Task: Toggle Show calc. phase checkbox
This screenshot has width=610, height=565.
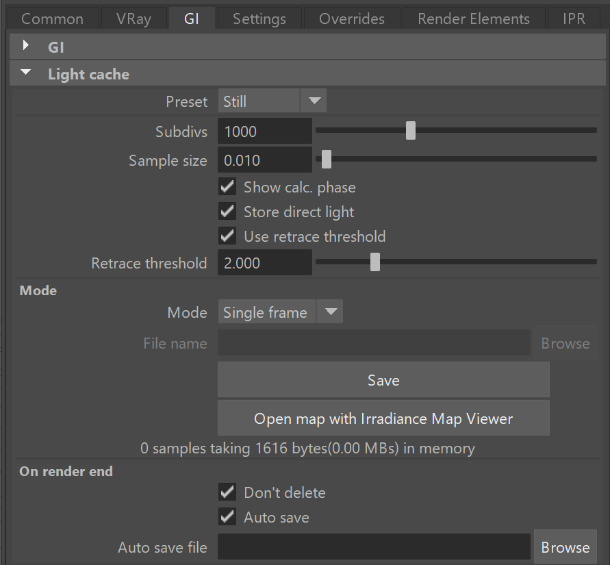Action: tap(227, 187)
